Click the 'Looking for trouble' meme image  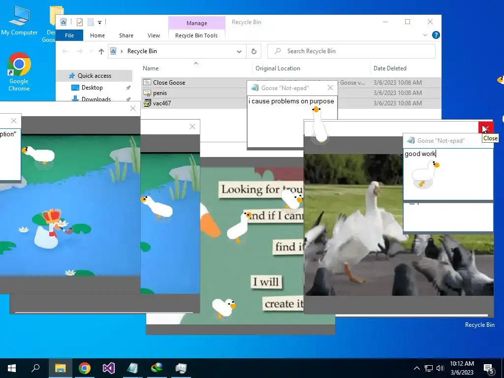pyautogui.click(x=252, y=246)
